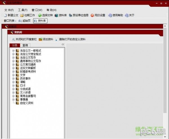
Task: Select the 分类成语 tree label
Action: [25, 89]
